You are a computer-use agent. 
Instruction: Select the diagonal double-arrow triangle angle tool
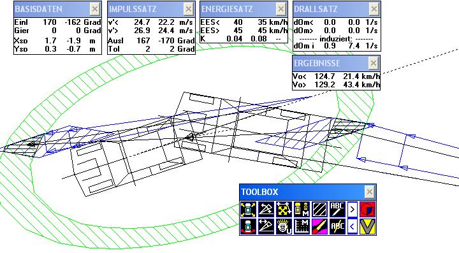[x=266, y=209]
